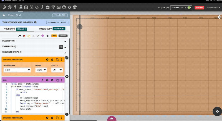Add step between Control Peripheral and LUA
222x121 pixels.
click(x=67, y=77)
